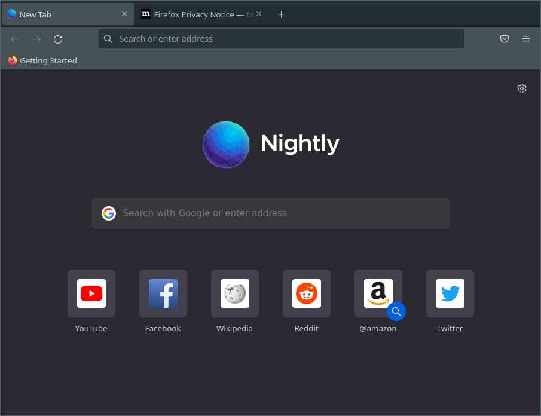This screenshot has width=541, height=416.
Task: Close the Firefox Privacy Notice tab
Action: [259, 14]
